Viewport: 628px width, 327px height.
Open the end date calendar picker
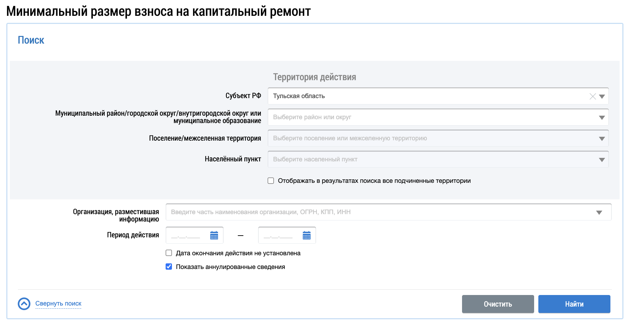point(306,236)
